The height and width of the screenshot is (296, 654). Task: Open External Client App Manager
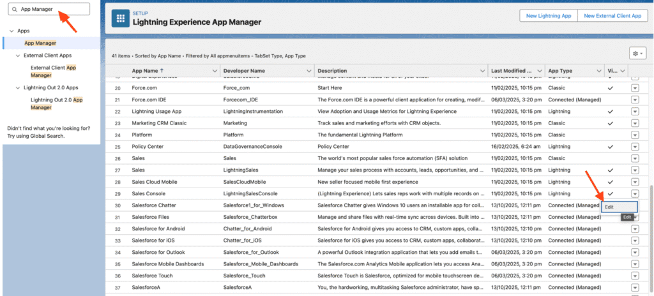point(54,71)
